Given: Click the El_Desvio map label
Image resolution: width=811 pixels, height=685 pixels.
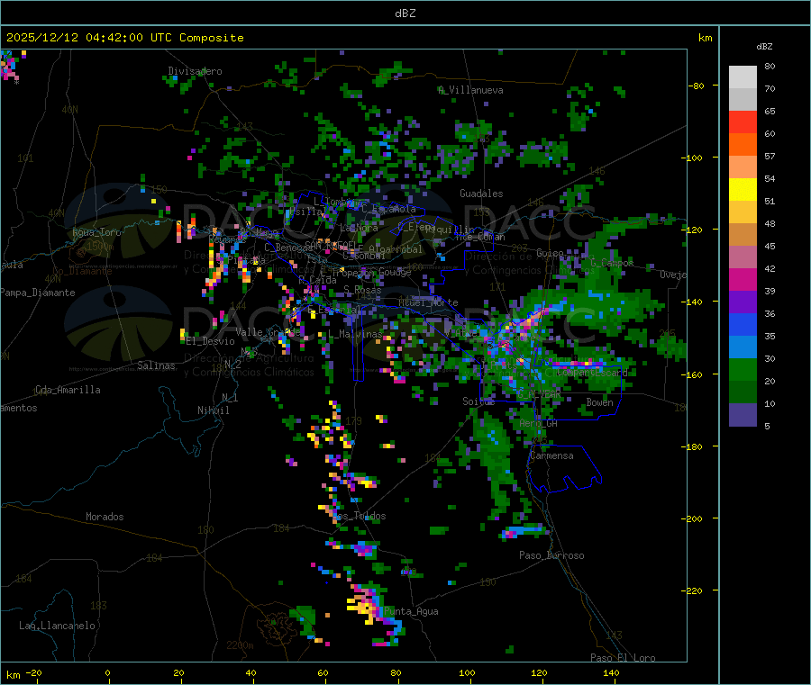Looking at the screenshot, I should click(210, 341).
